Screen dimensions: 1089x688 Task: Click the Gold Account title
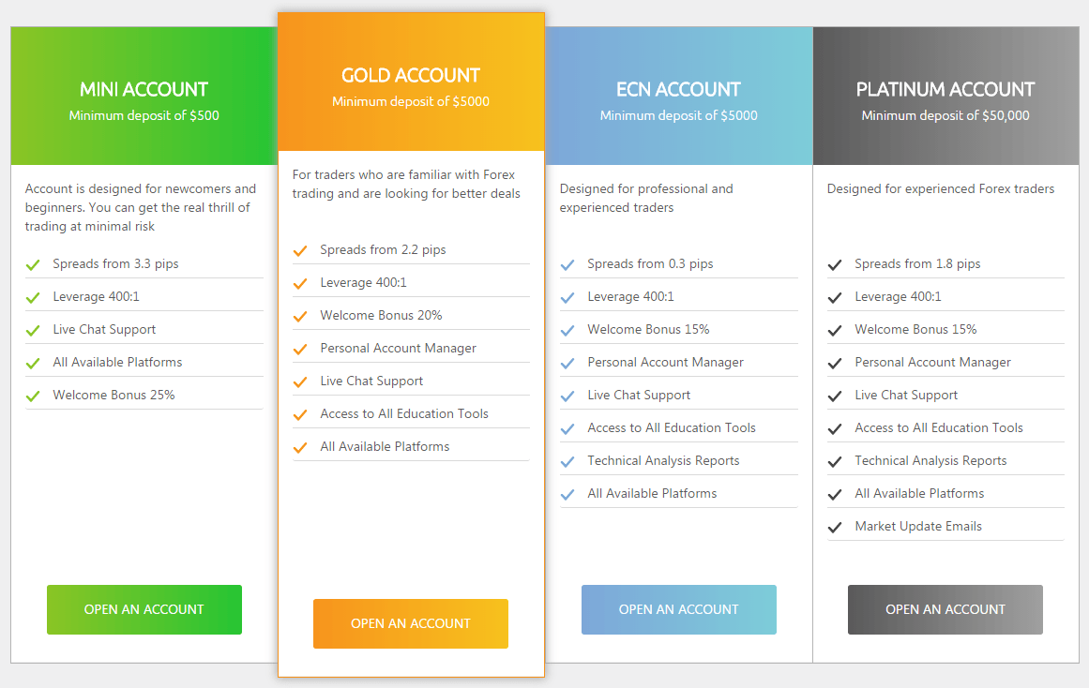click(x=410, y=75)
